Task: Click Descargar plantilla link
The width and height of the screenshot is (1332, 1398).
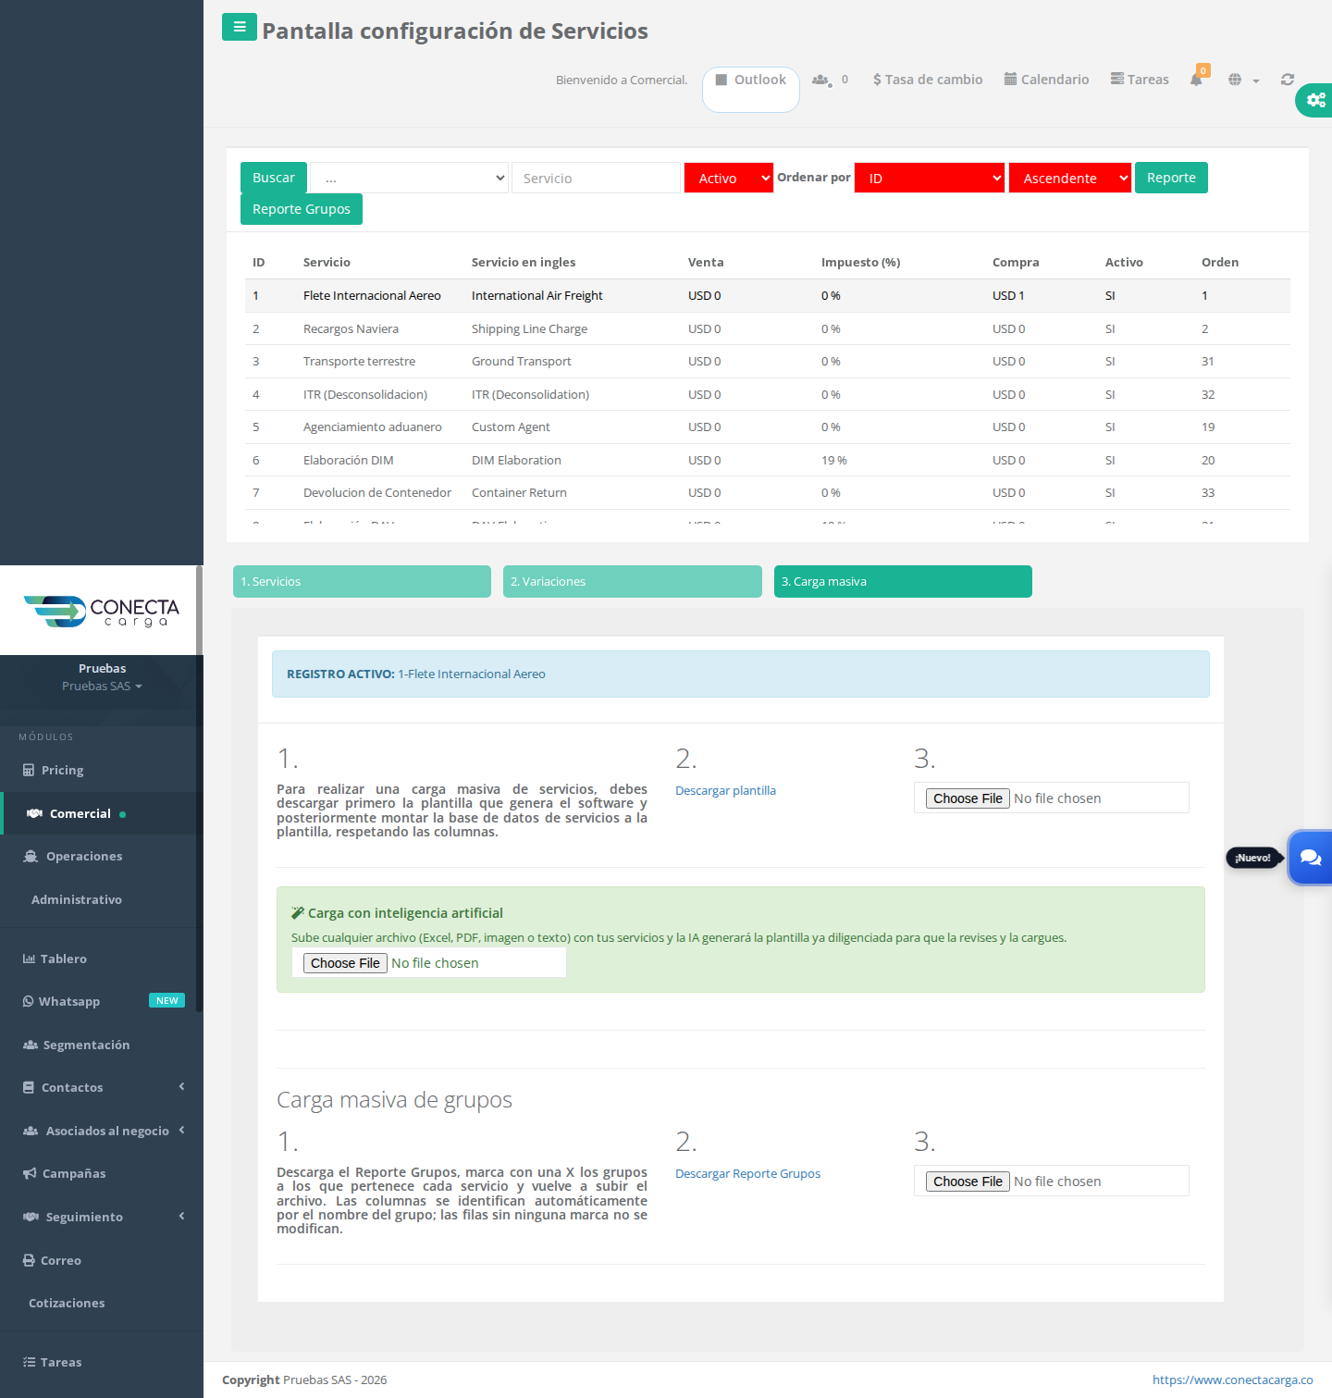Action: (x=725, y=790)
